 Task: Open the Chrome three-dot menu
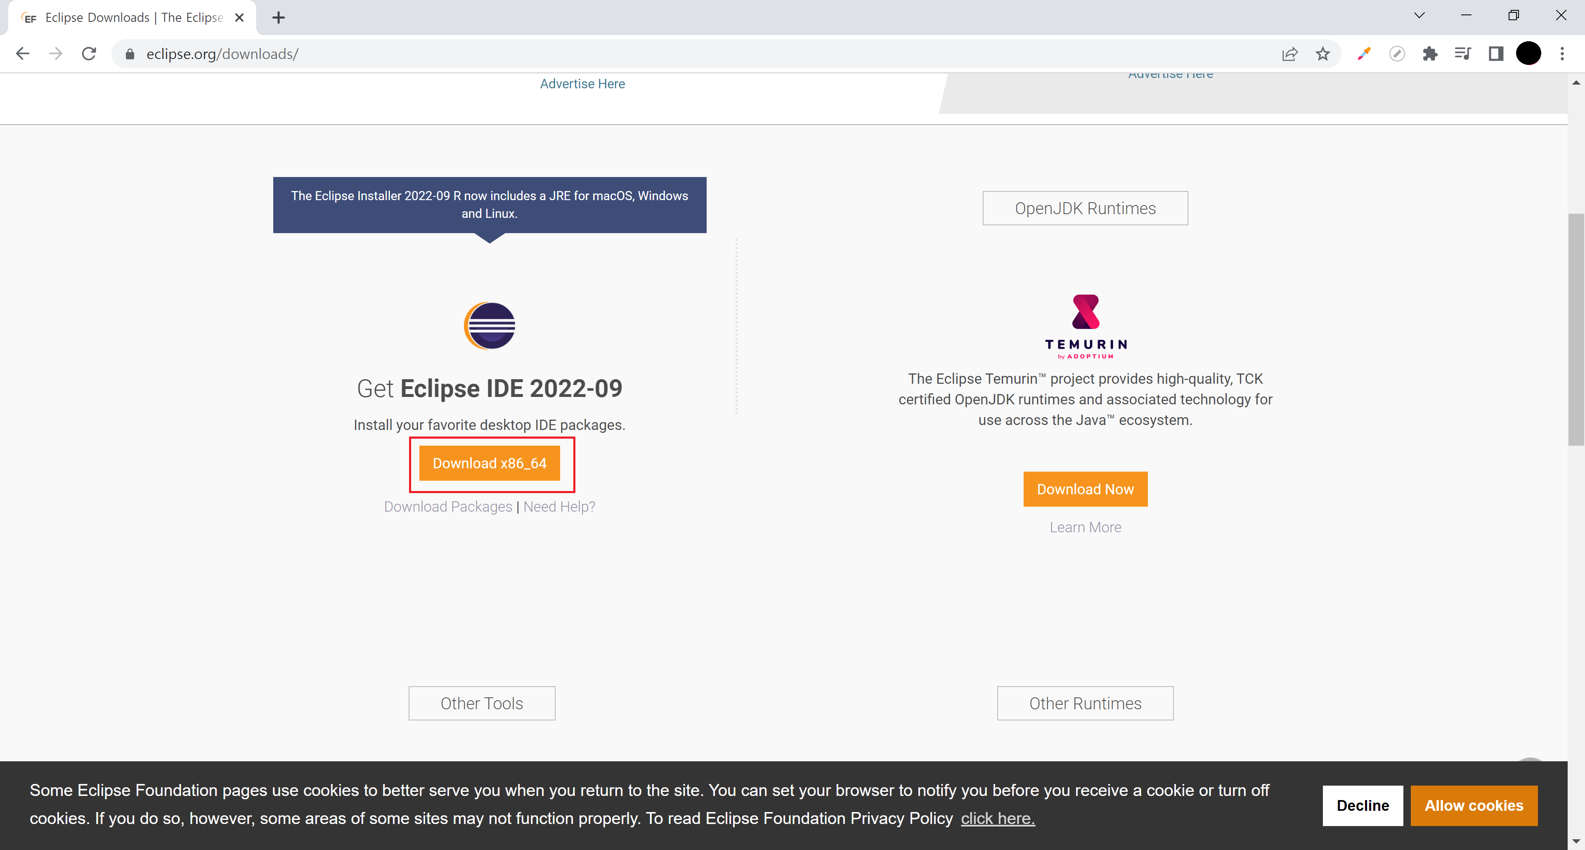1561,54
